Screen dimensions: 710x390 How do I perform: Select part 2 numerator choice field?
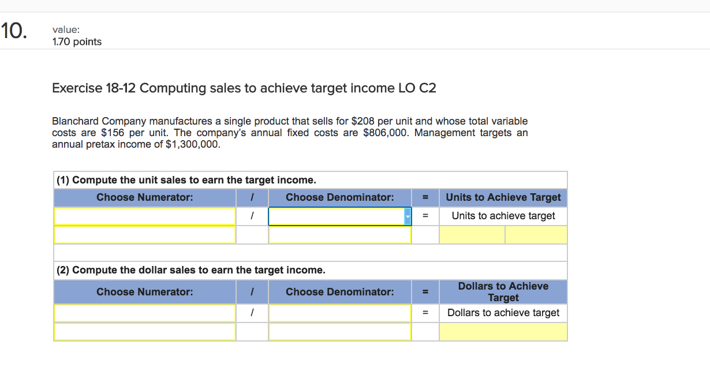click(145, 313)
